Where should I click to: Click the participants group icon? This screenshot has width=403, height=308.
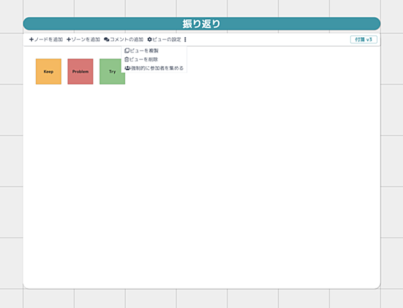(127, 68)
